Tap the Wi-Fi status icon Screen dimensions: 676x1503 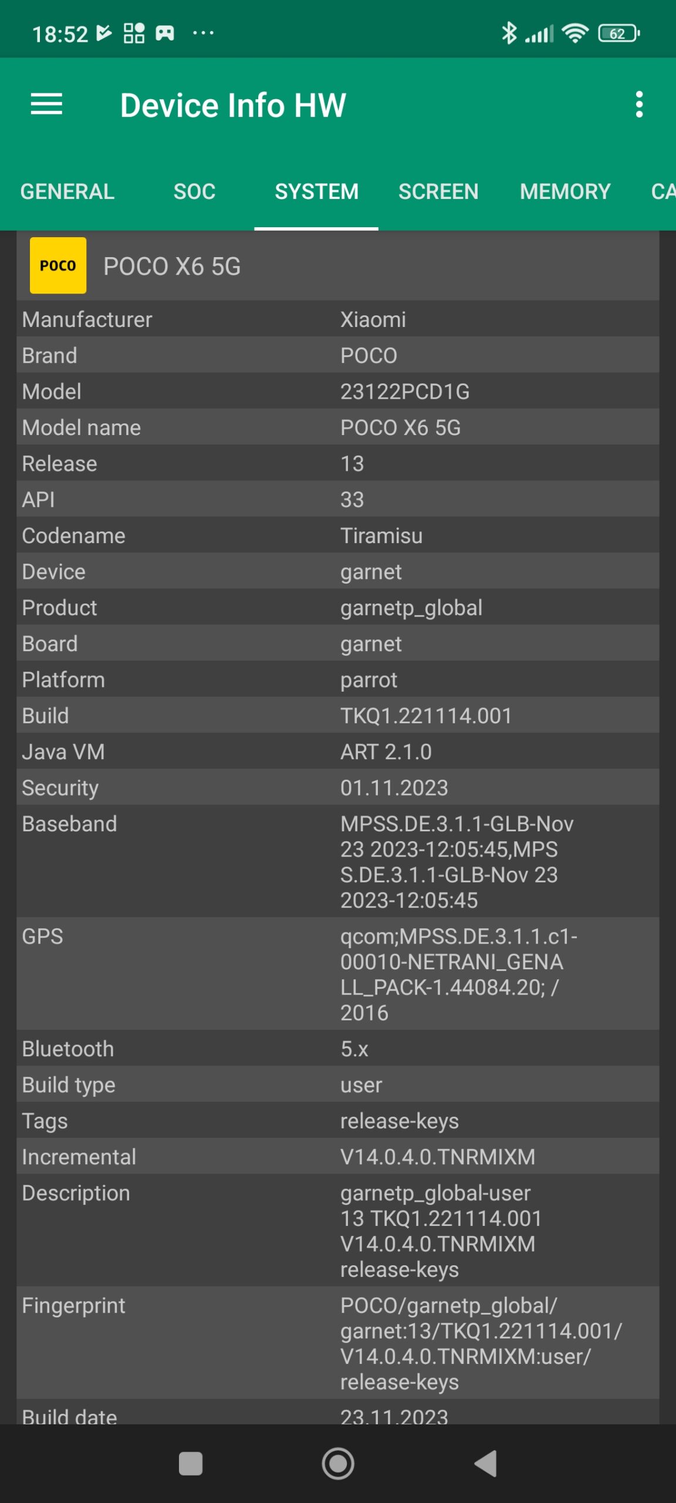[574, 33]
